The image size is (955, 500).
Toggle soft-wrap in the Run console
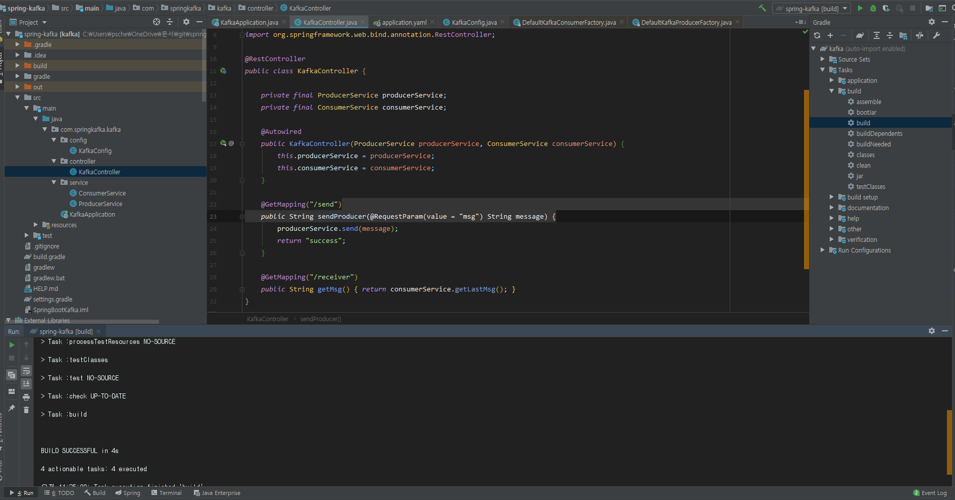[x=26, y=371]
